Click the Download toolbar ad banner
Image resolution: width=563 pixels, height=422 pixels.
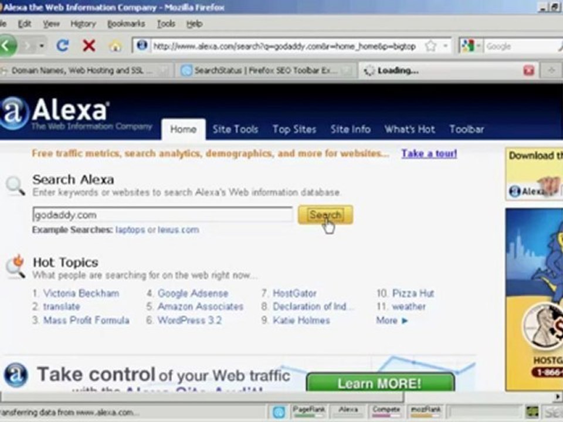534,173
